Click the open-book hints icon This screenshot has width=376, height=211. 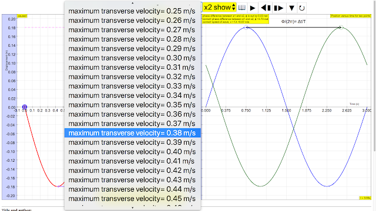click(x=241, y=8)
